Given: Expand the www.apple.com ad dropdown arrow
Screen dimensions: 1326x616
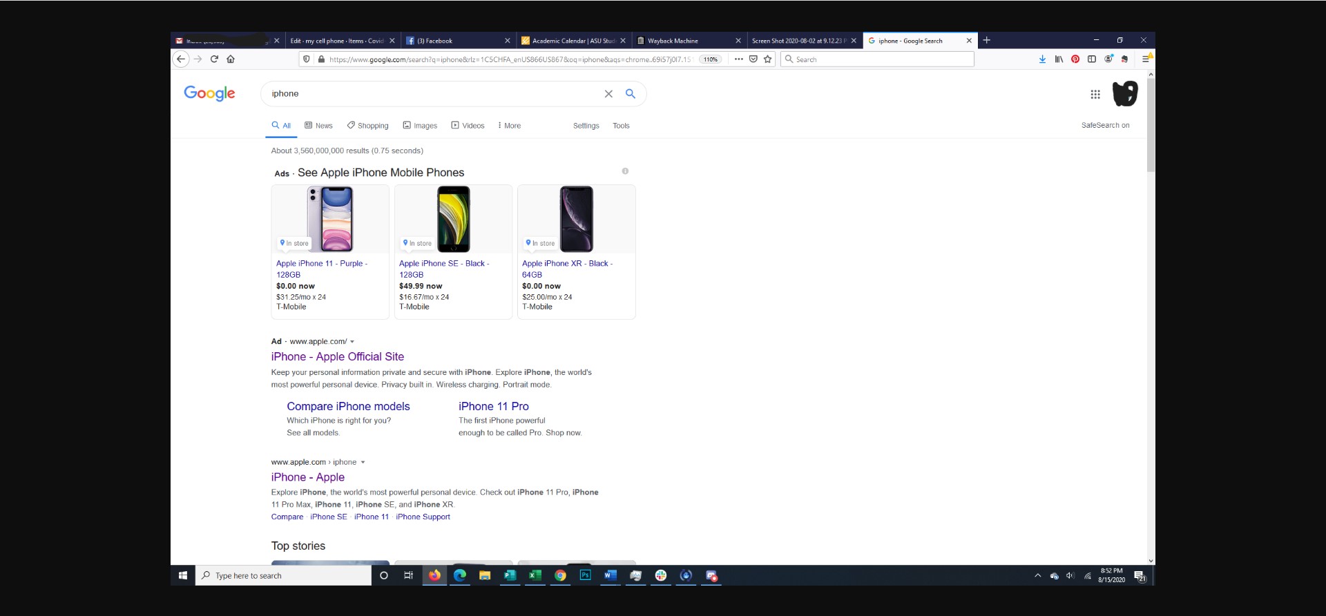Looking at the screenshot, I should (352, 342).
